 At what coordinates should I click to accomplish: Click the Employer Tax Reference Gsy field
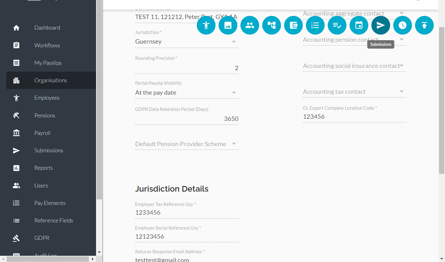[187, 212]
